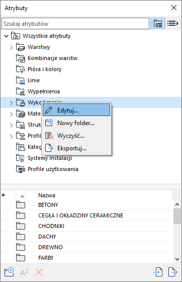Click the list scrollbar down arrow
The image size is (182, 282).
[177, 259]
